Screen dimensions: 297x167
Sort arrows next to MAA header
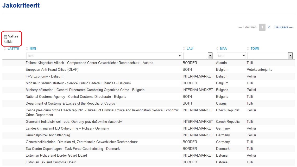point(217,49)
